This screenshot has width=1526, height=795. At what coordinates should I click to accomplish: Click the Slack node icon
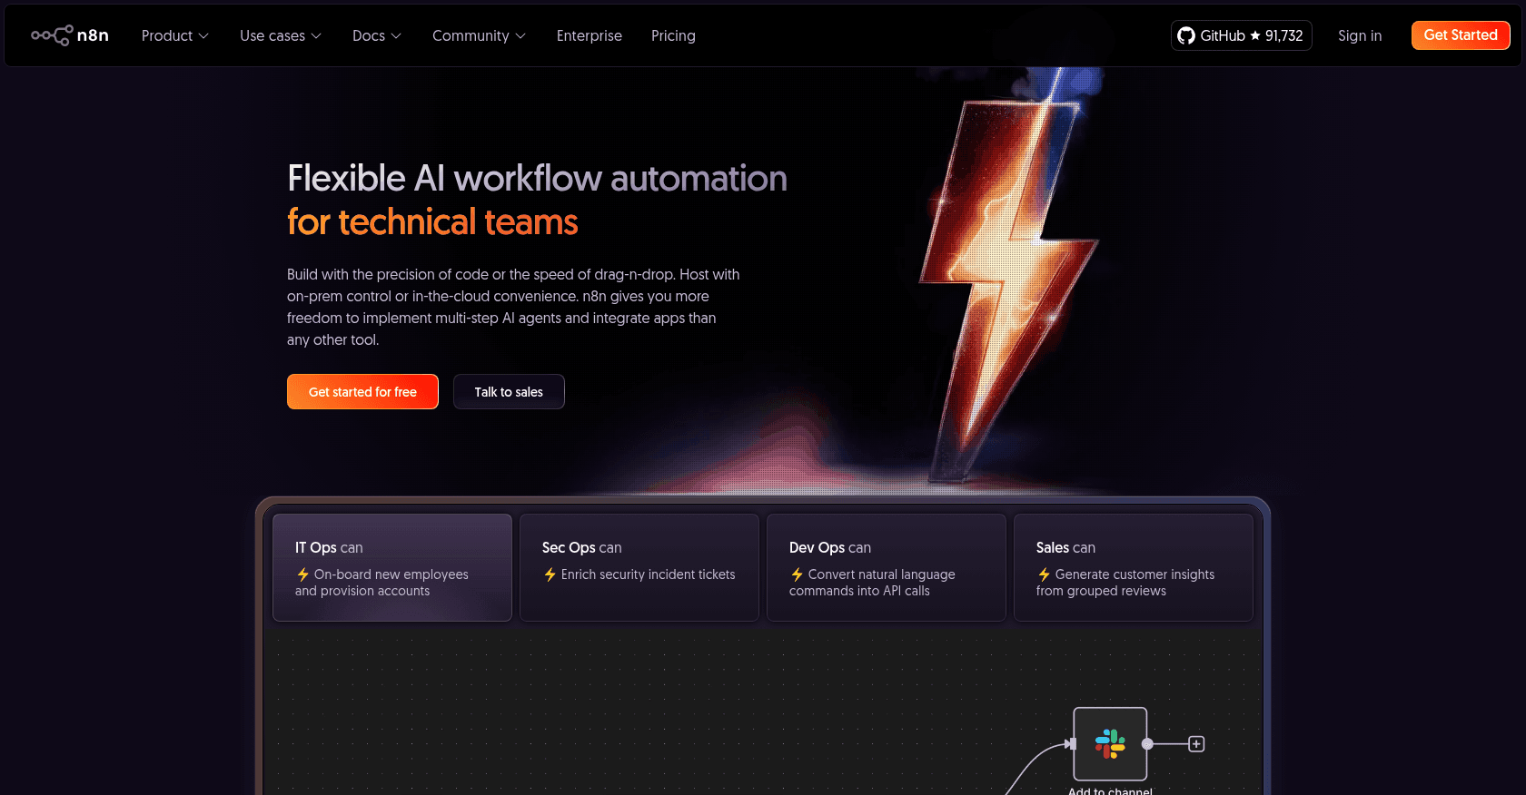coord(1109,743)
